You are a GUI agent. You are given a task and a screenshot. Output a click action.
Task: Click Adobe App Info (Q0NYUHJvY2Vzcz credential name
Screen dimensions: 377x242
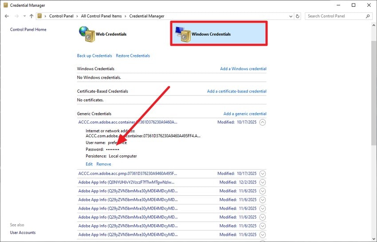click(x=126, y=182)
